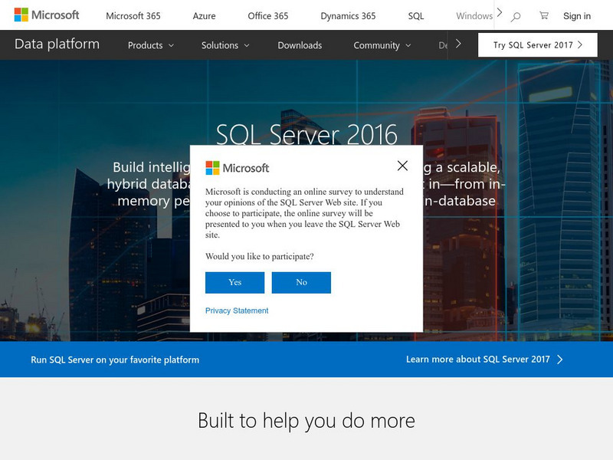
Task: Open Office 365 nav link
Action: click(267, 16)
